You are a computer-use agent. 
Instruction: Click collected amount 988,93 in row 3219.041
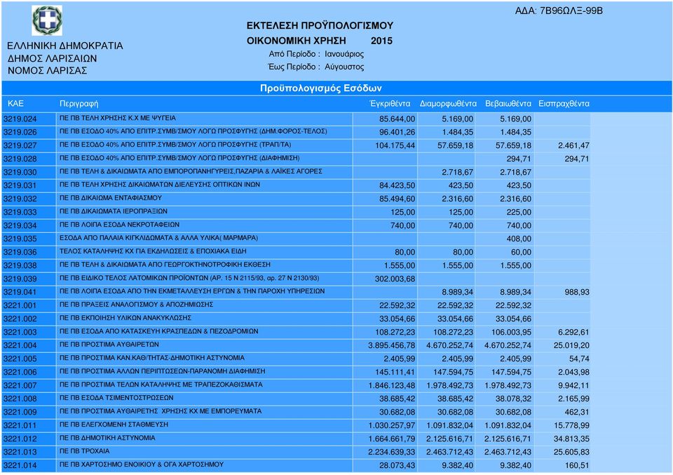coord(577,292)
